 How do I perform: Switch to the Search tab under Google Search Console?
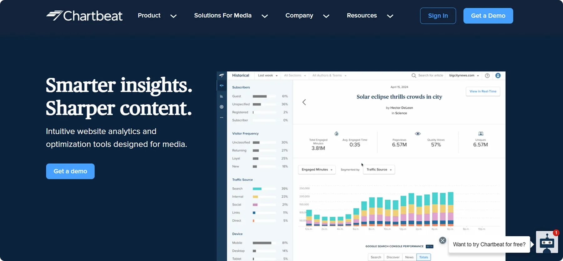376,257
